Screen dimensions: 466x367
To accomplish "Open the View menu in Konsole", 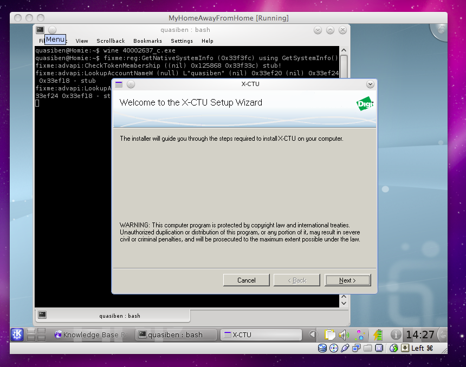I will click(82, 41).
